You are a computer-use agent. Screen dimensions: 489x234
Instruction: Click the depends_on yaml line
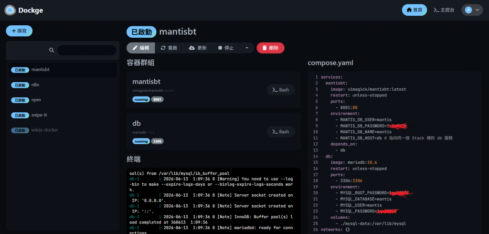pyautogui.click(x=344, y=144)
